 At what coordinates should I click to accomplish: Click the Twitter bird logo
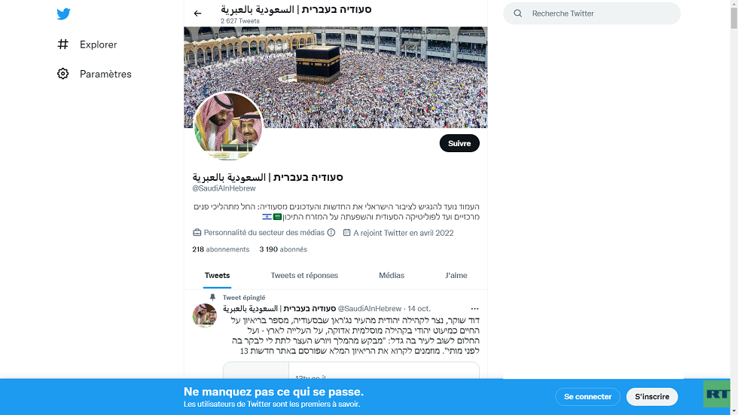(x=63, y=14)
